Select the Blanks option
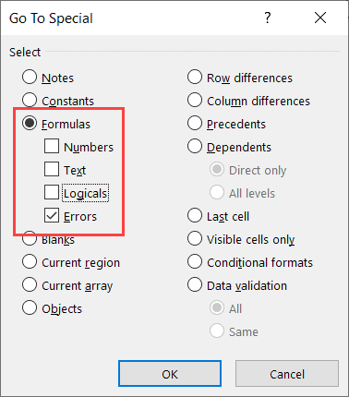 point(30,239)
